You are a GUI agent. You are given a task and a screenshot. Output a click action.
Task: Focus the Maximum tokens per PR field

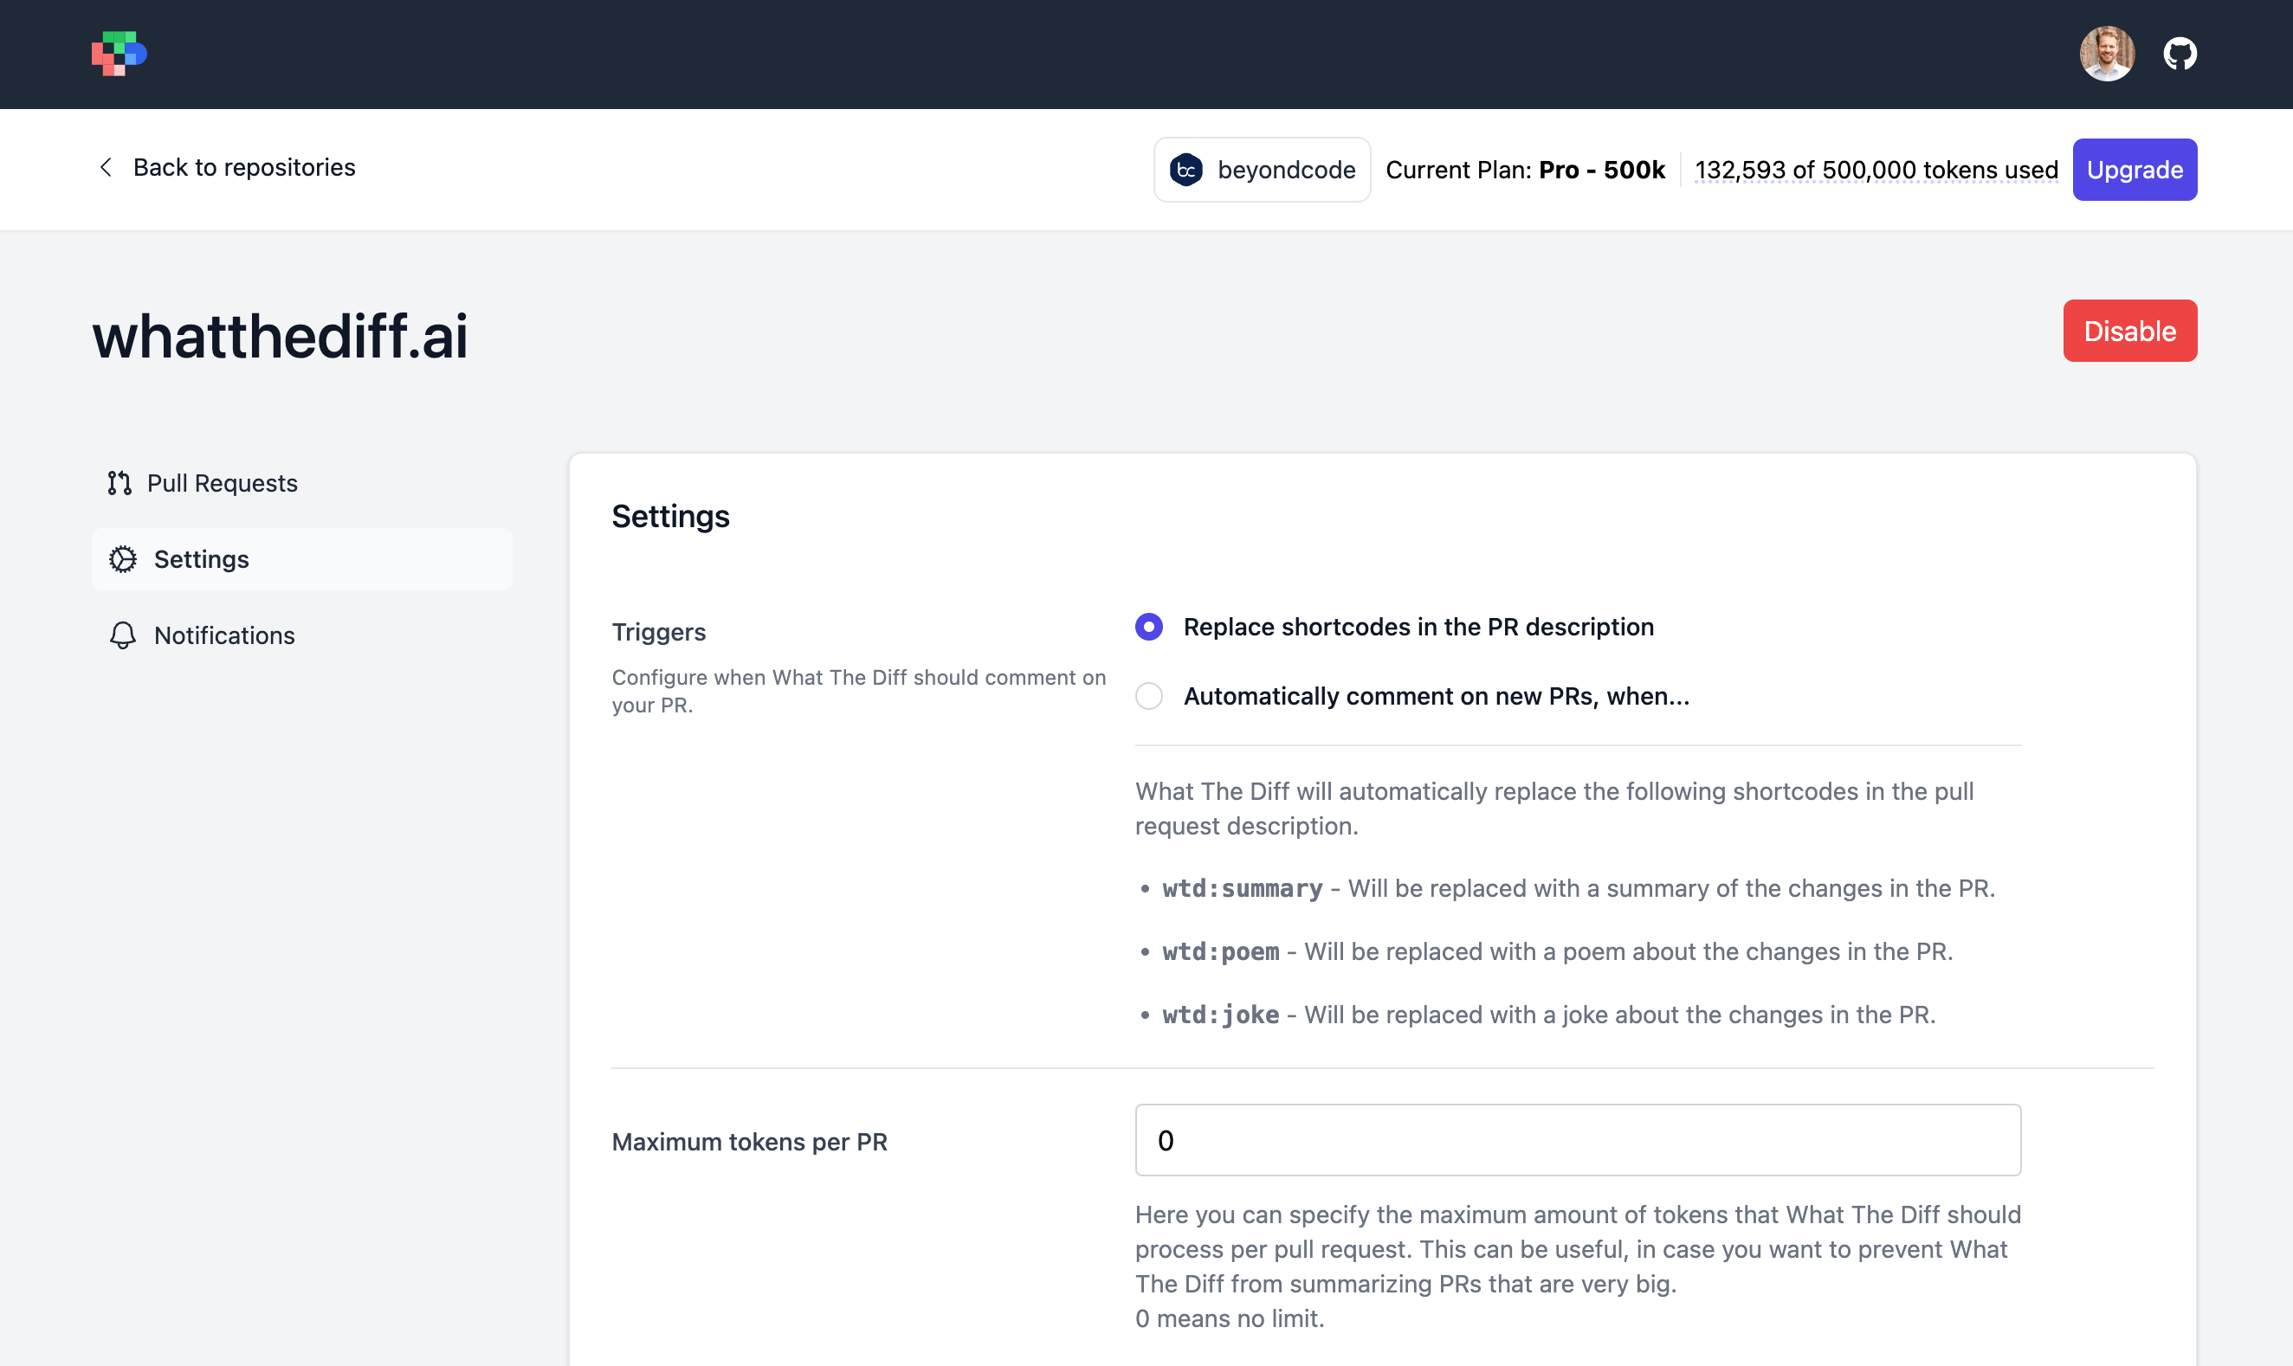pyautogui.click(x=1578, y=1140)
